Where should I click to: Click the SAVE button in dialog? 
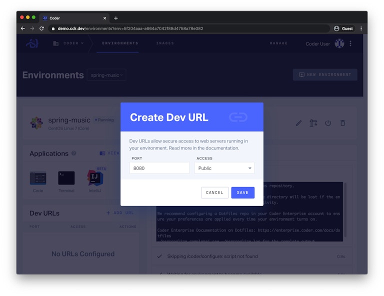242,192
